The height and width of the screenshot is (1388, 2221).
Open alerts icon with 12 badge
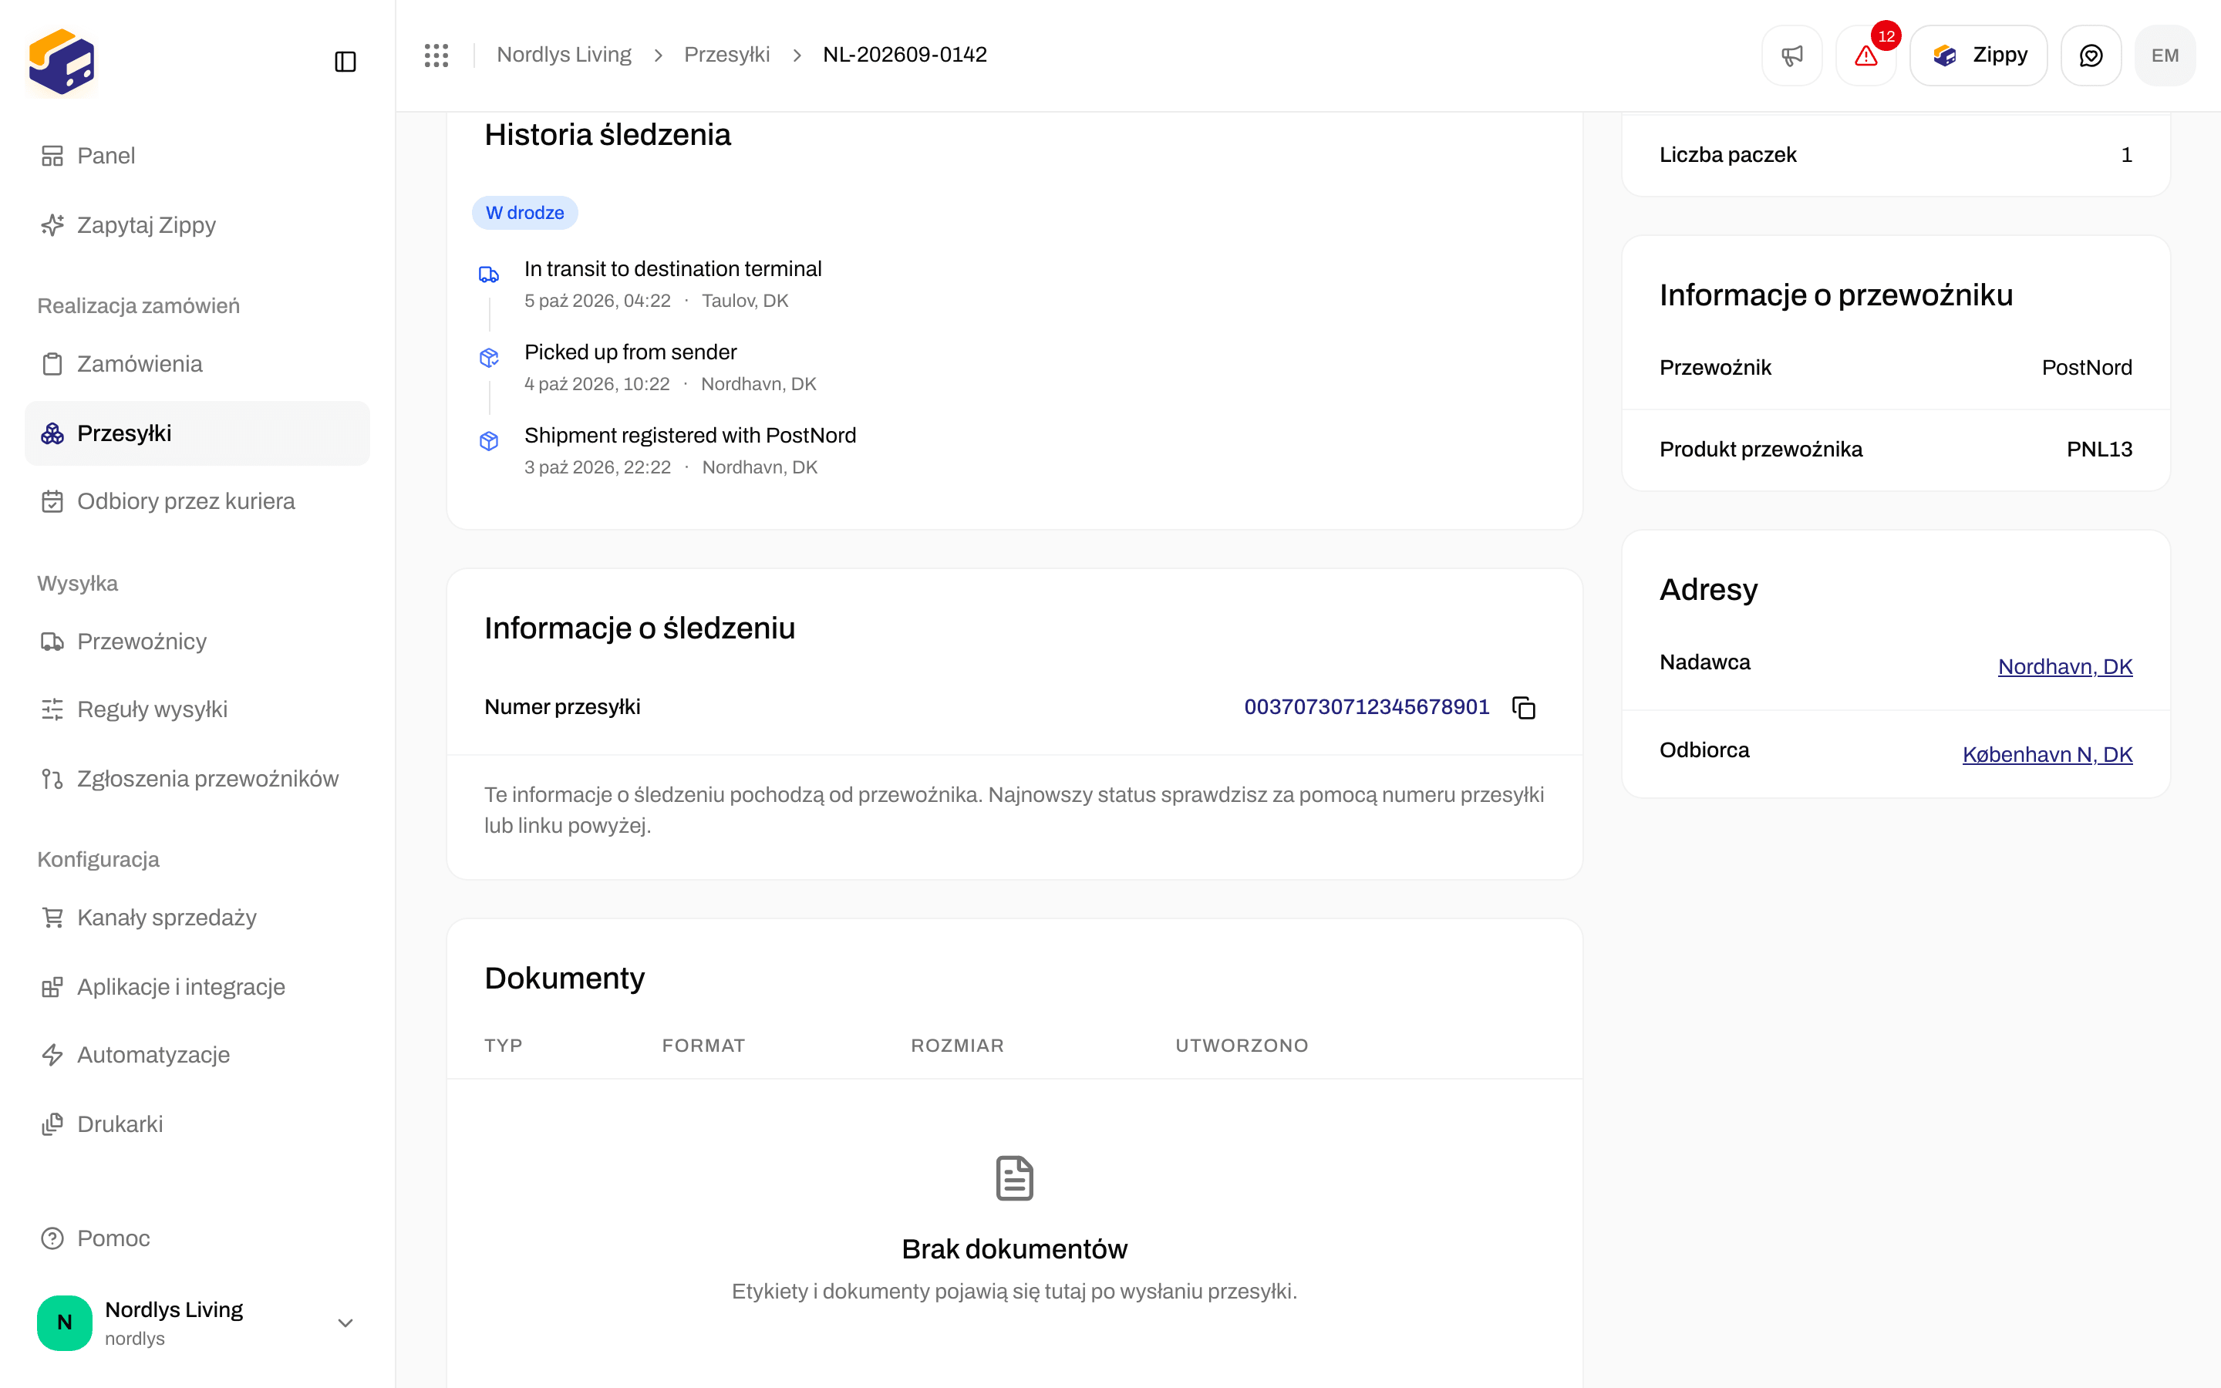click(x=1865, y=55)
